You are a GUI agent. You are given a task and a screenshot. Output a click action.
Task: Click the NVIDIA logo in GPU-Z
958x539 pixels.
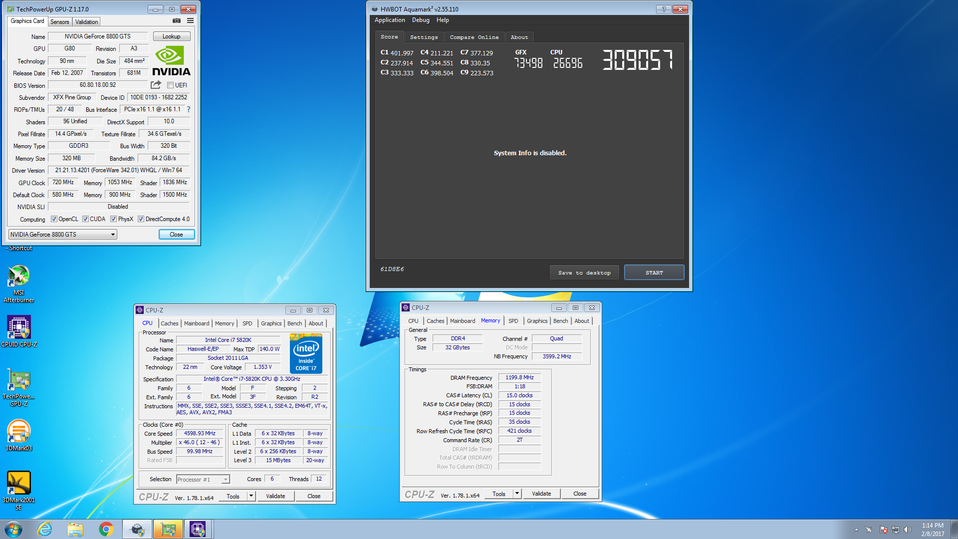(171, 61)
